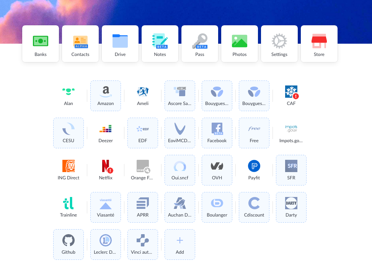This screenshot has height=279, width=372.
Task: Select the Vinci aut... connector
Action: (x=143, y=245)
